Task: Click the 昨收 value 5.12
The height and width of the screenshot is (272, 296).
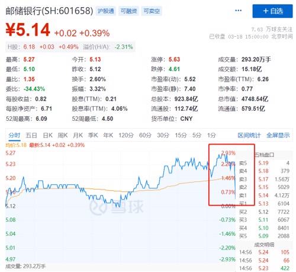Action: (x=95, y=69)
